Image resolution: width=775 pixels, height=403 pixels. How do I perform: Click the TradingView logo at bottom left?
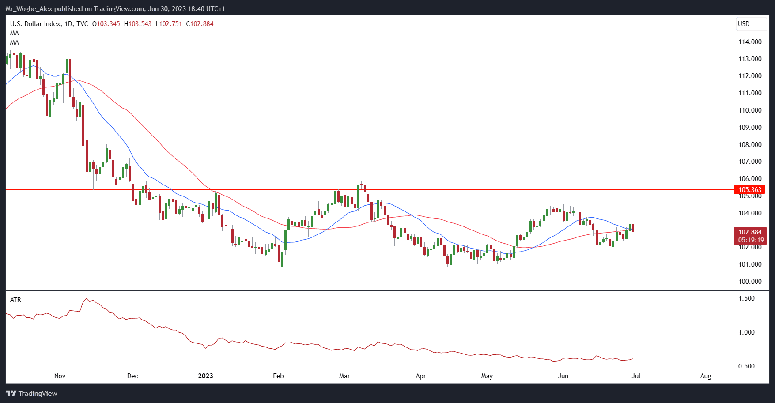(x=31, y=393)
